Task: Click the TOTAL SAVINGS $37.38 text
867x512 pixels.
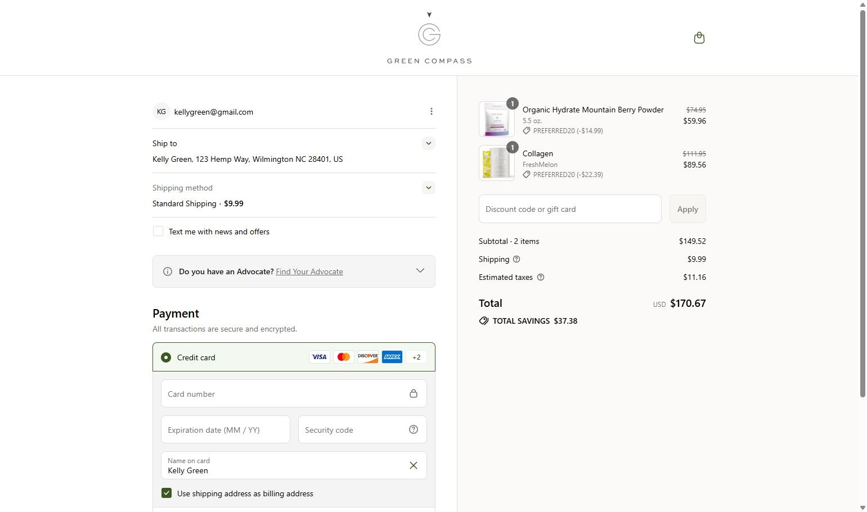Action: (x=535, y=321)
